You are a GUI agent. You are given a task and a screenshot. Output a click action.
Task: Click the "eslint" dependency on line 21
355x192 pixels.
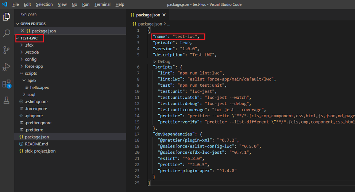167,158
